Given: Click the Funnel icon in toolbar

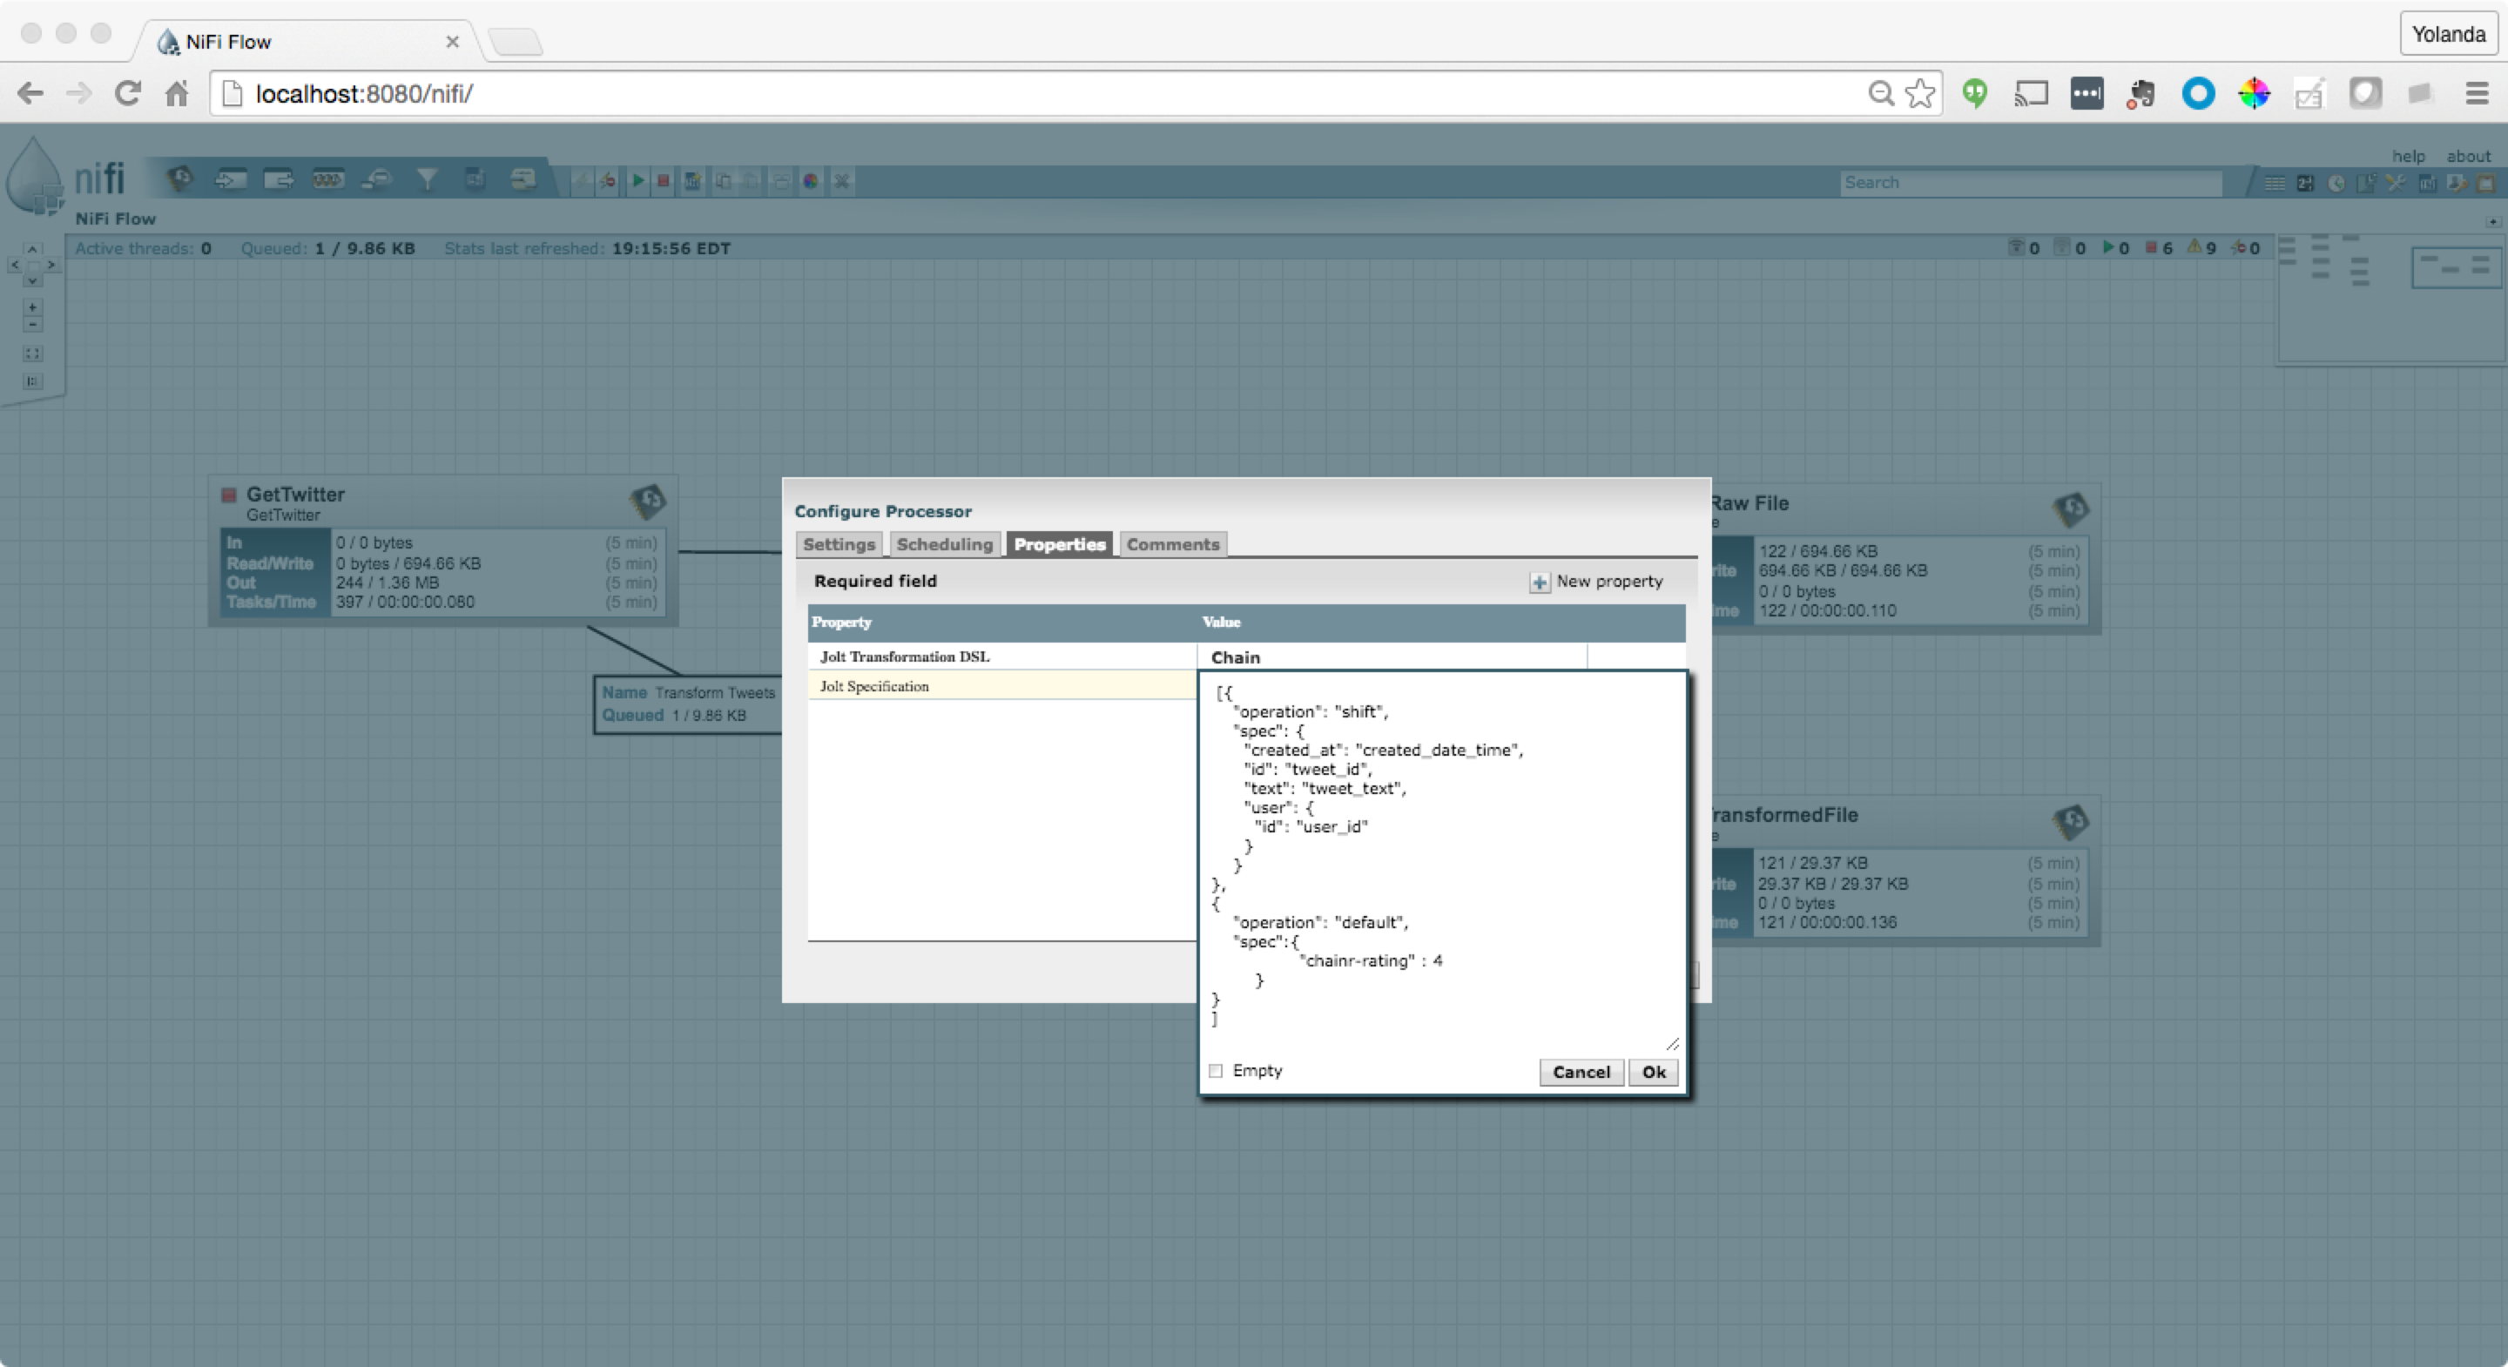Looking at the screenshot, I should pos(427,179).
